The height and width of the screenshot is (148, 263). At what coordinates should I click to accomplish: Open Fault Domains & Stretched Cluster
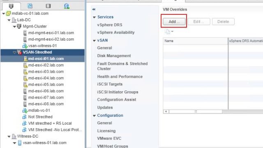coord(122,66)
